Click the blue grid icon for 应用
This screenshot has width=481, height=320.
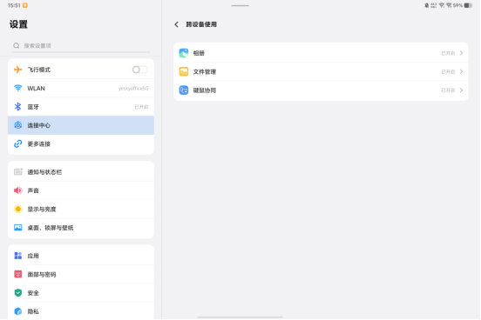[18, 256]
